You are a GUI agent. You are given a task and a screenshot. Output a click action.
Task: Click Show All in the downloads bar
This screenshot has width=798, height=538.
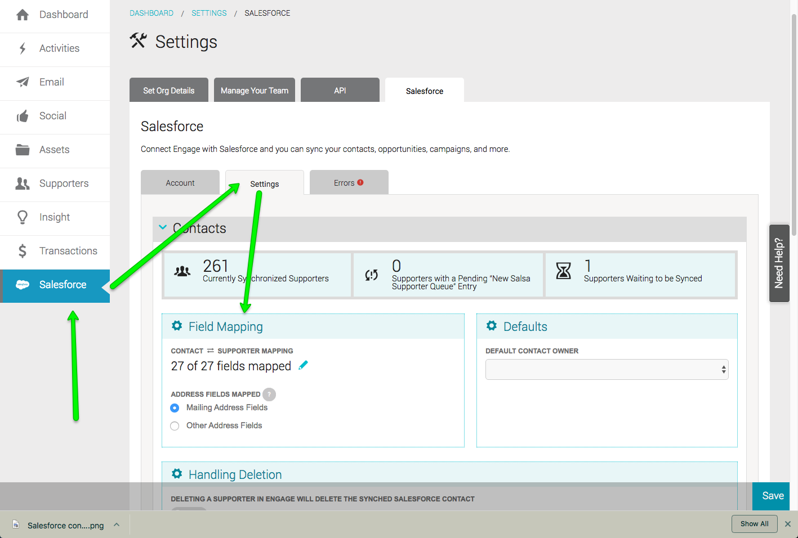755,524
